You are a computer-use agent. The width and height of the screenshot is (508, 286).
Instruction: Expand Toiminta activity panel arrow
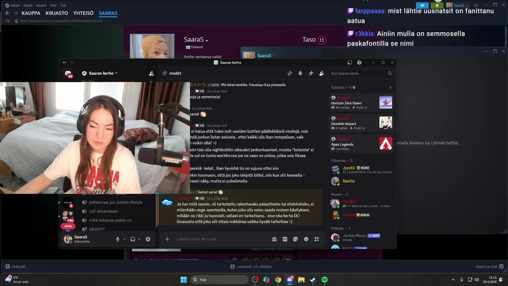[x=390, y=87]
